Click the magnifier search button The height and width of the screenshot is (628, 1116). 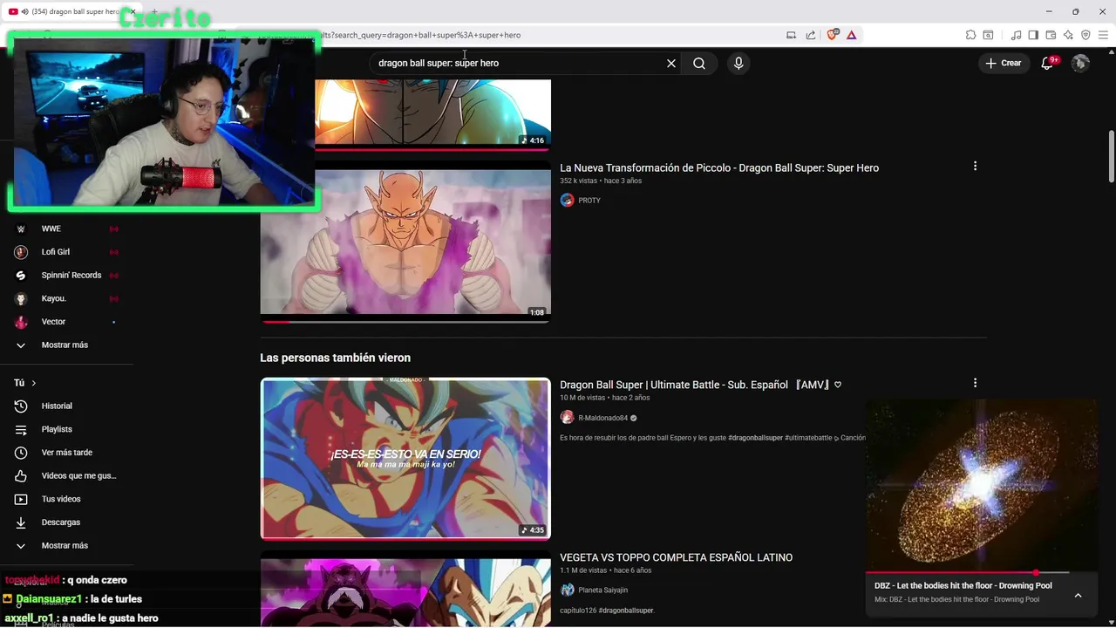[x=699, y=63]
